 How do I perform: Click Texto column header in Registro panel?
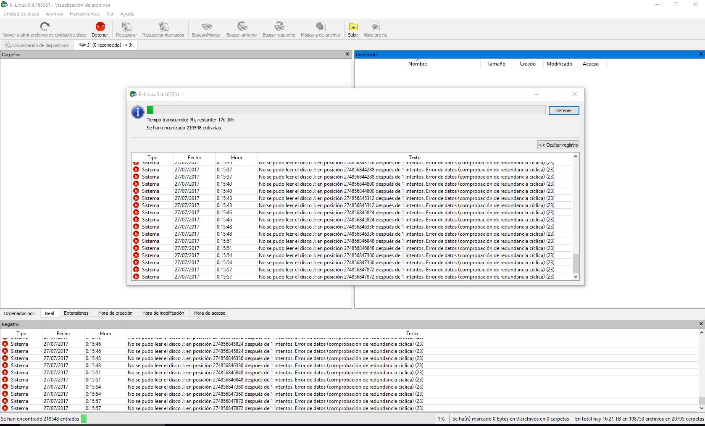[x=412, y=334]
